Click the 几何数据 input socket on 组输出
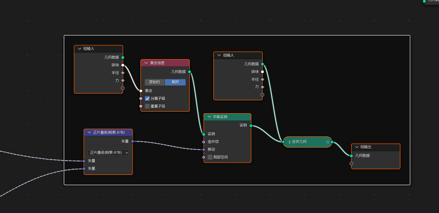Viewport: 439px width, 213px height. point(352,155)
